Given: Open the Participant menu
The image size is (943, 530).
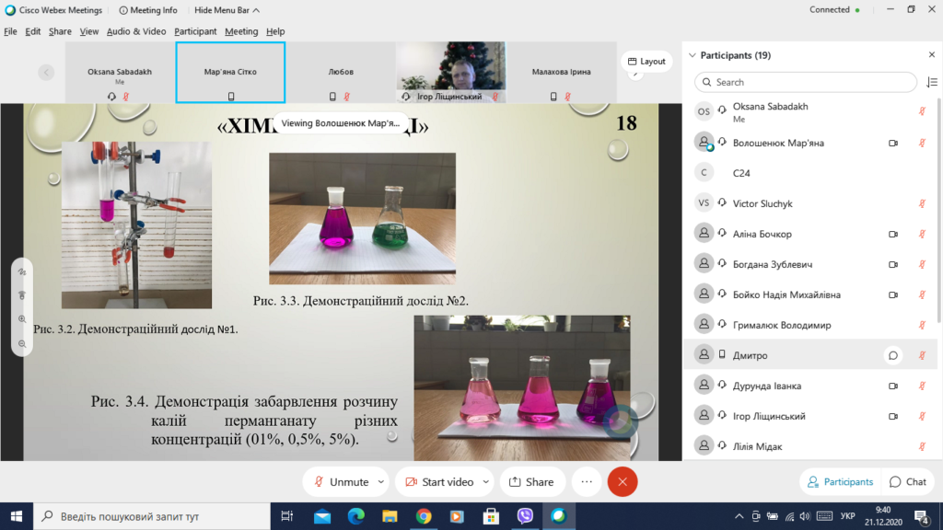Looking at the screenshot, I should click(195, 31).
